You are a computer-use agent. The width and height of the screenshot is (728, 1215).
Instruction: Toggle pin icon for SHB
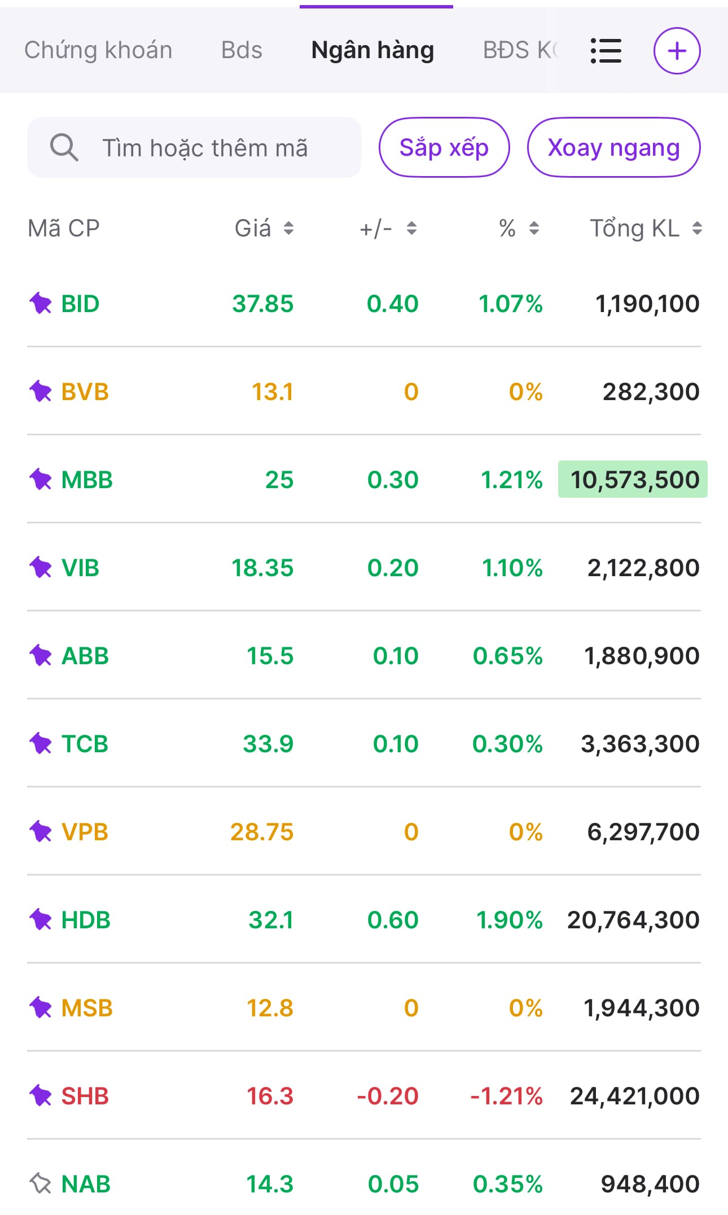tap(41, 1095)
